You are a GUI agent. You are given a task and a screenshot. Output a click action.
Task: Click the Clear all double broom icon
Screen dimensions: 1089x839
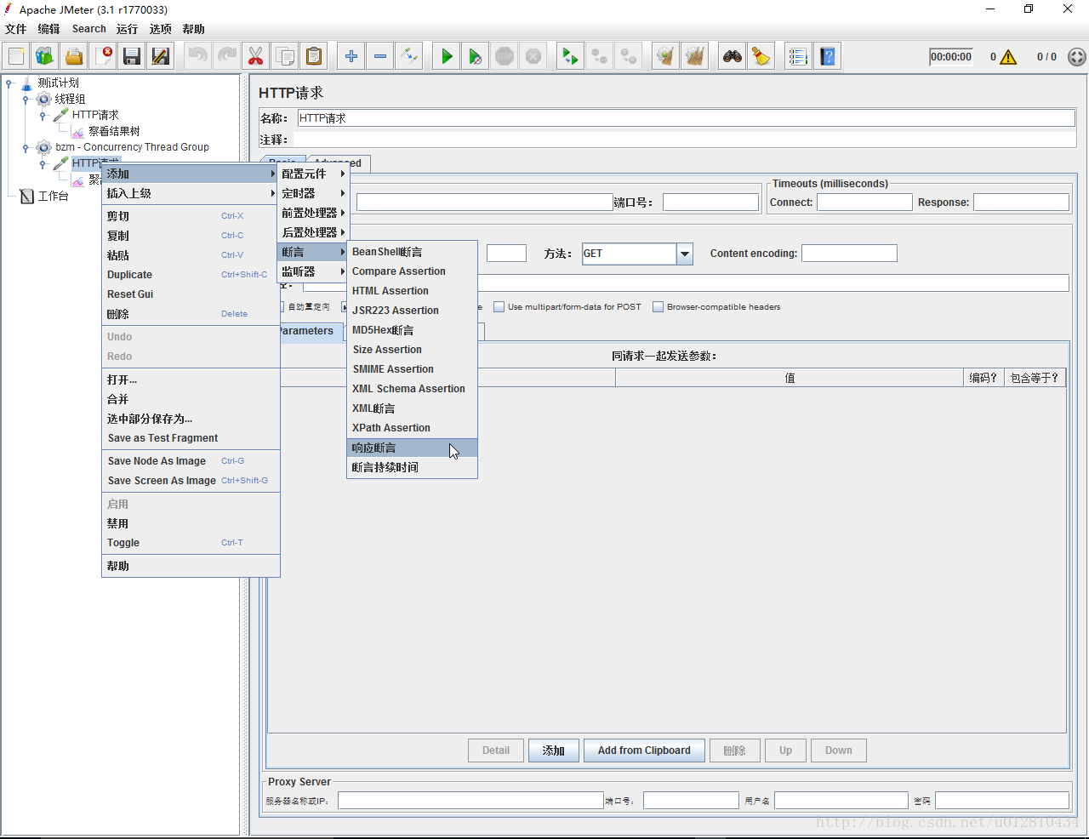(695, 56)
